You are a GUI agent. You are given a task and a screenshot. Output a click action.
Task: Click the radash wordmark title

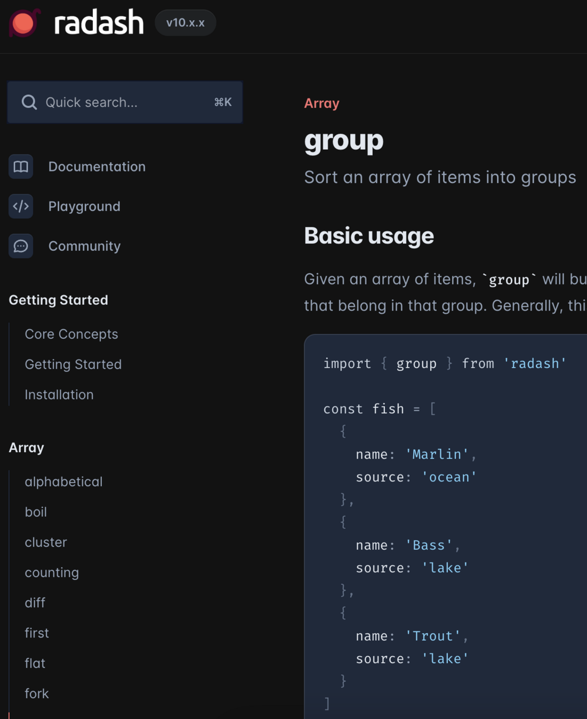point(99,23)
